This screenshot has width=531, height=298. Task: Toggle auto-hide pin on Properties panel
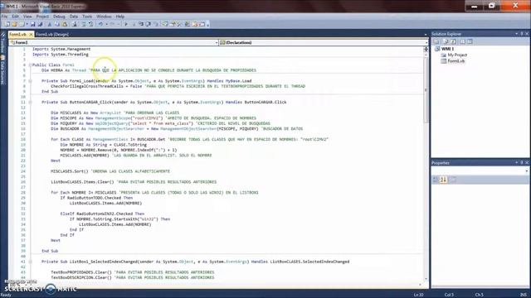pyautogui.click(x=522, y=163)
